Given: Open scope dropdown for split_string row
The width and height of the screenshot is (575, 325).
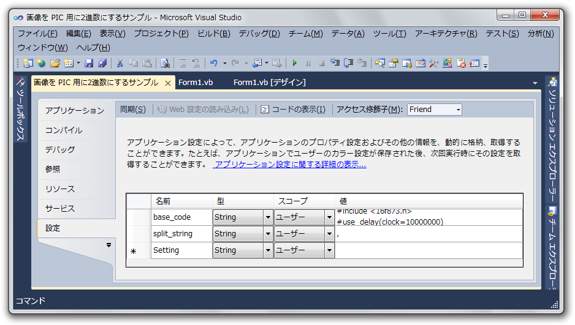Looking at the screenshot, I should 329,234.
